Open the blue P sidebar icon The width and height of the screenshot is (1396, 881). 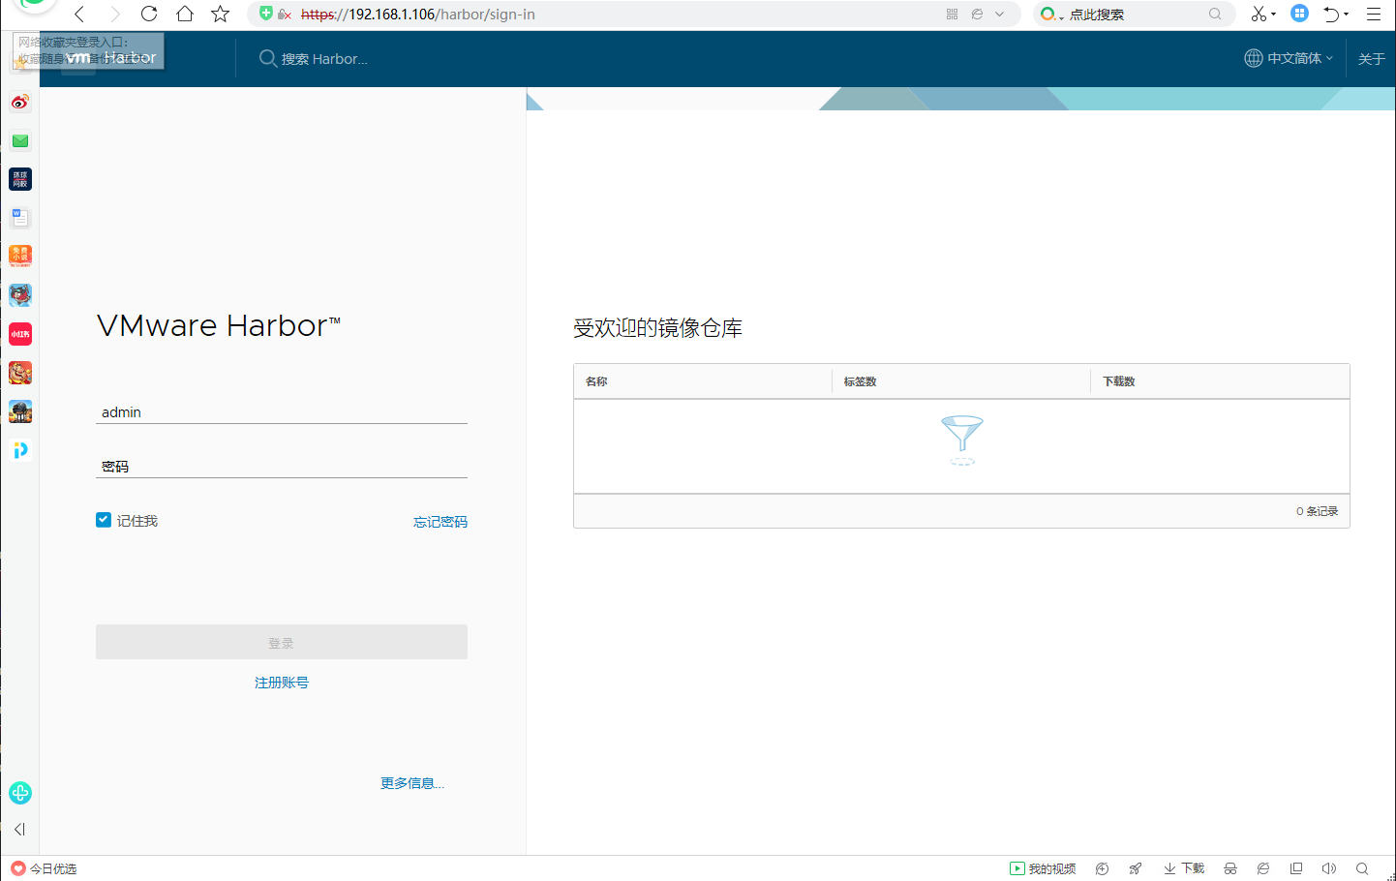pos(20,450)
